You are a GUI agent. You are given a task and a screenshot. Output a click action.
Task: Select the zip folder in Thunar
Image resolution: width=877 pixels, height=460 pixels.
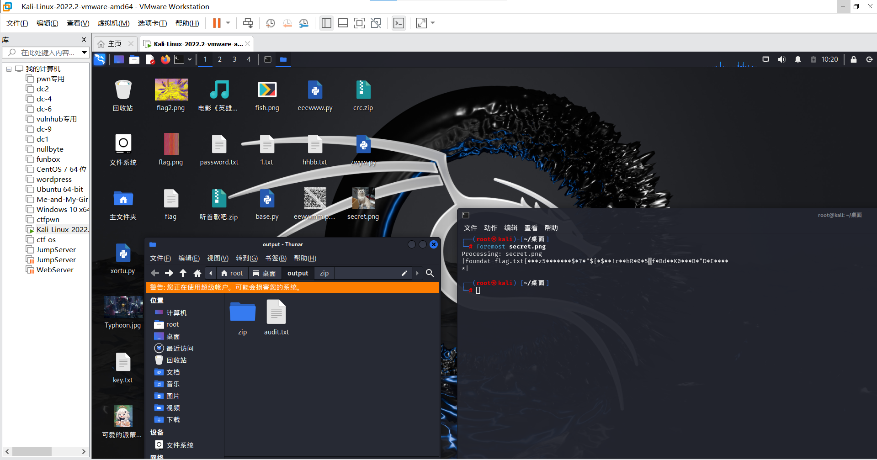[x=243, y=318]
